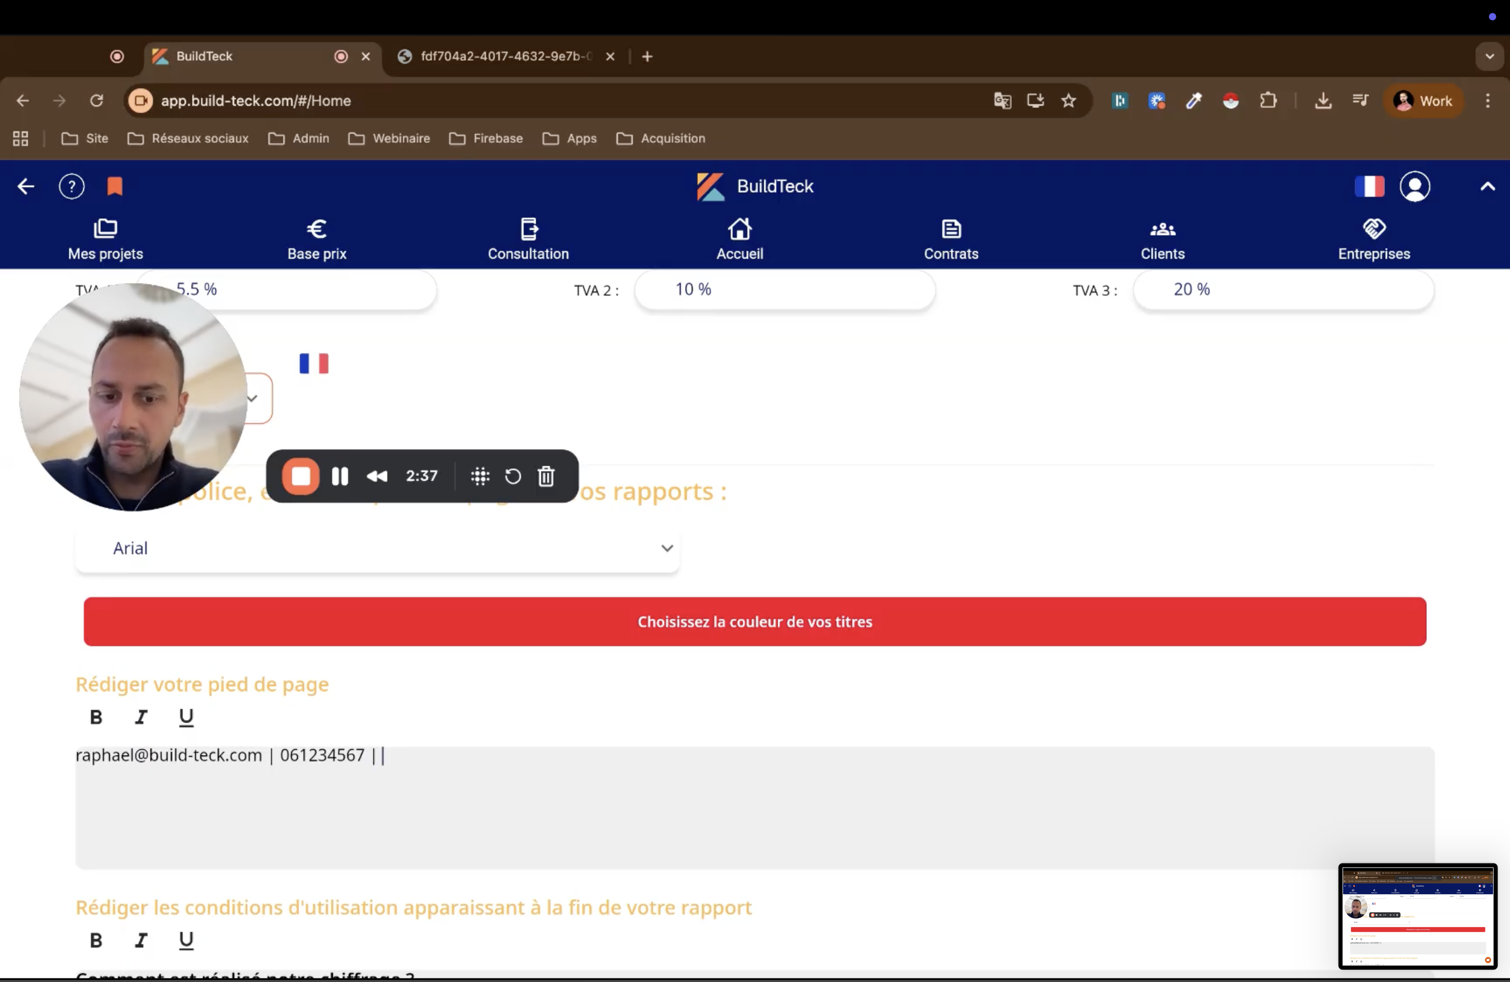The height and width of the screenshot is (982, 1510).
Task: Open Webinaire bookmarks folder
Action: [x=389, y=138]
